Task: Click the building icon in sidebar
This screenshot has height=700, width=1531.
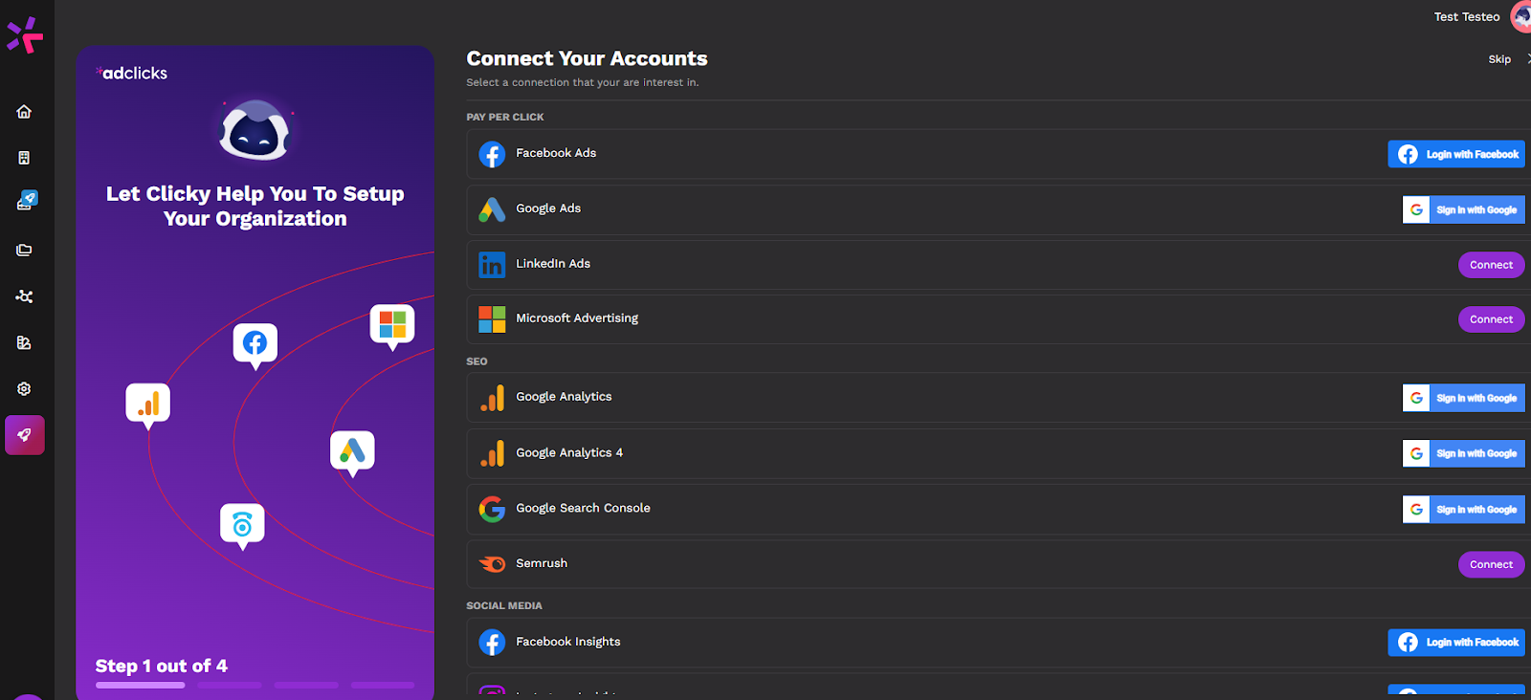Action: tap(24, 158)
